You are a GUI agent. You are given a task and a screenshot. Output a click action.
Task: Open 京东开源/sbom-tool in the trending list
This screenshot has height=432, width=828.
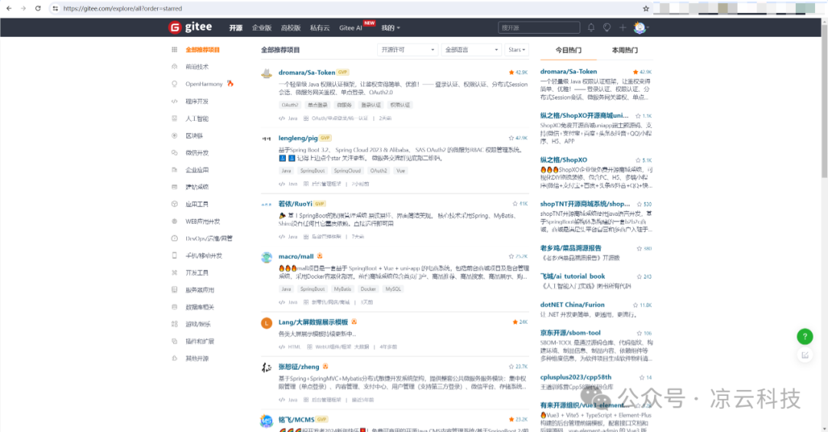click(570, 333)
